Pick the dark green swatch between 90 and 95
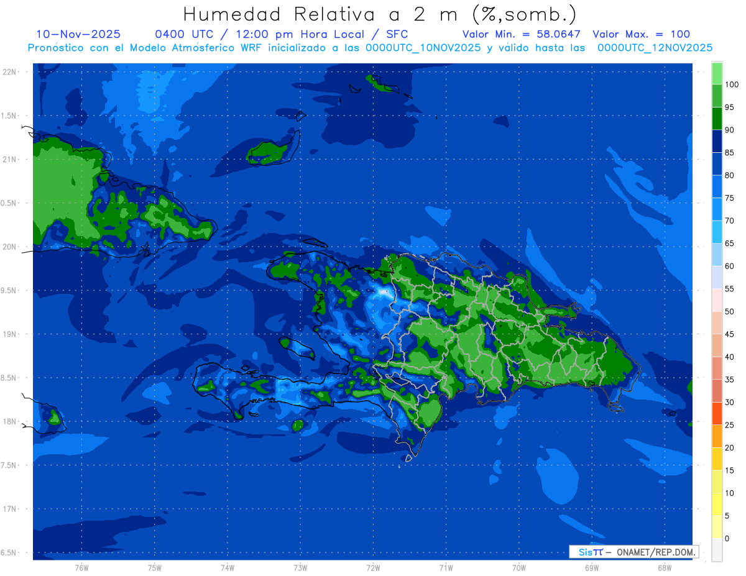Screen dimensions: 746x576 717,118
